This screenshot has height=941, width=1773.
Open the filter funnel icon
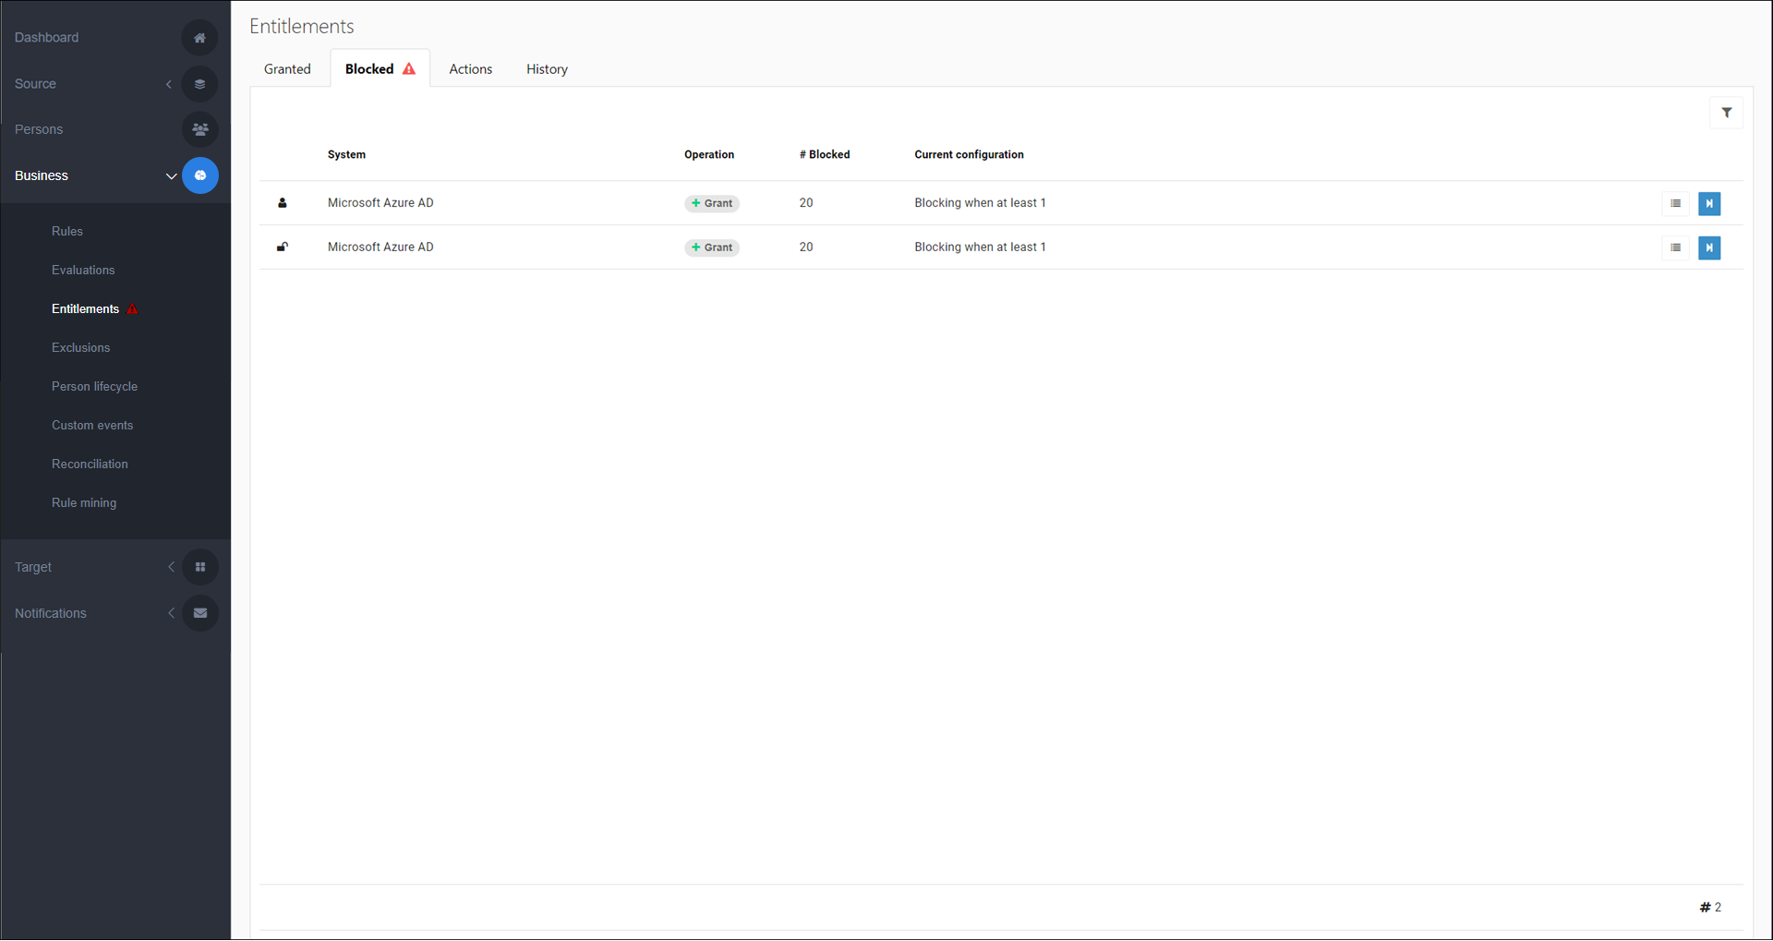[x=1726, y=113]
